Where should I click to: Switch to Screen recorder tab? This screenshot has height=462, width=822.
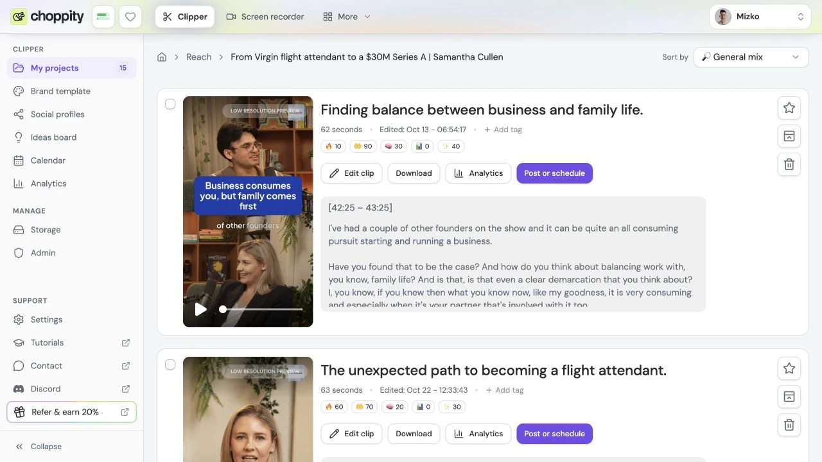265,17
